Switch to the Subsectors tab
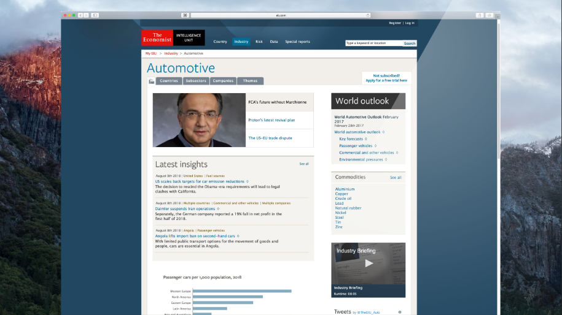562x315 pixels. click(x=196, y=81)
